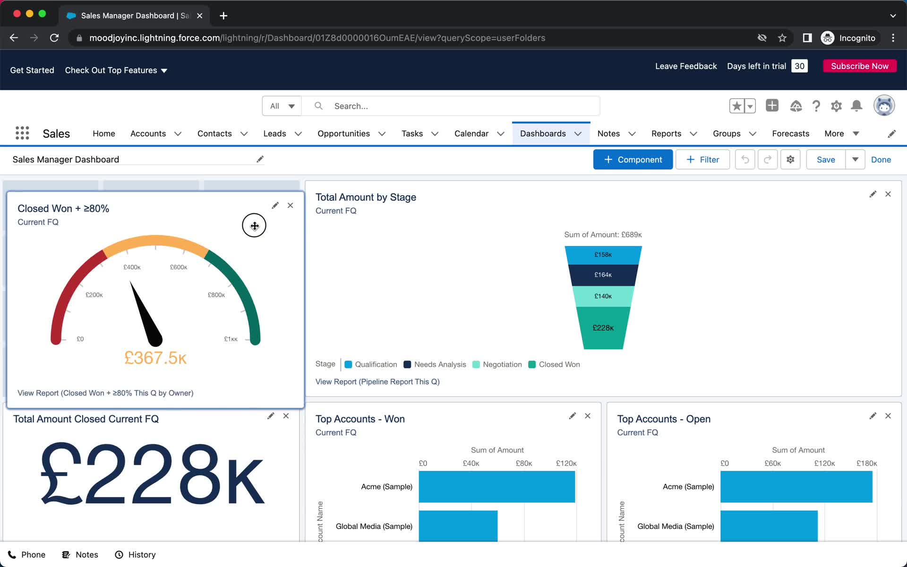
Task: Open the History utility in footer
Action: point(135,555)
